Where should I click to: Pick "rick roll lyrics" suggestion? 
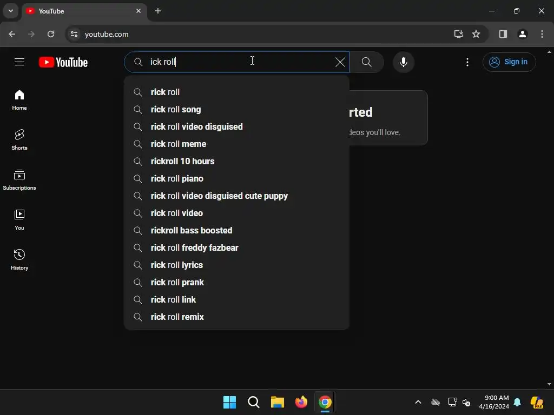click(x=236, y=265)
